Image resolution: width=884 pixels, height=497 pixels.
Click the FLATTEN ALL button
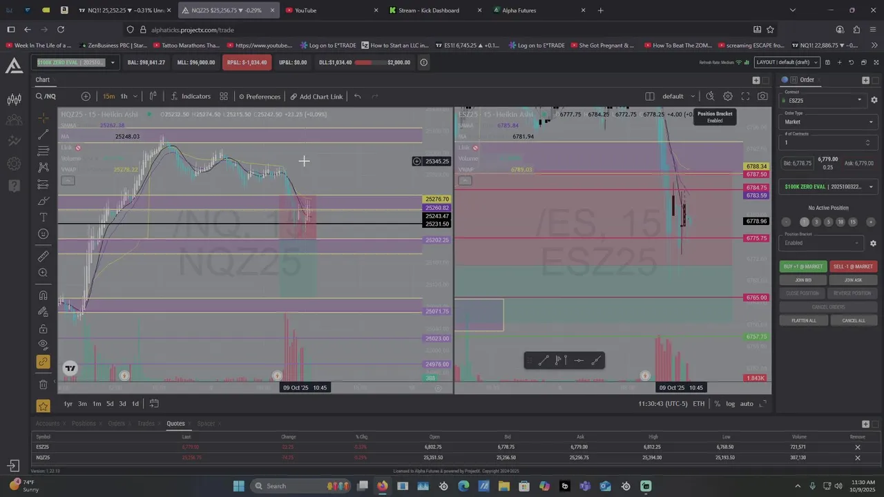click(x=803, y=320)
